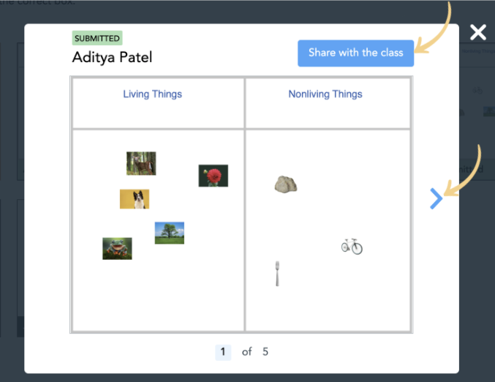Select the frog picture
This screenshot has width=495, height=382.
pos(117,248)
